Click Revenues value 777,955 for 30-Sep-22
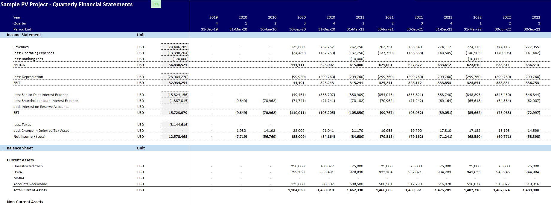Image resolution: width=551 pixels, height=205 pixels. point(532,47)
